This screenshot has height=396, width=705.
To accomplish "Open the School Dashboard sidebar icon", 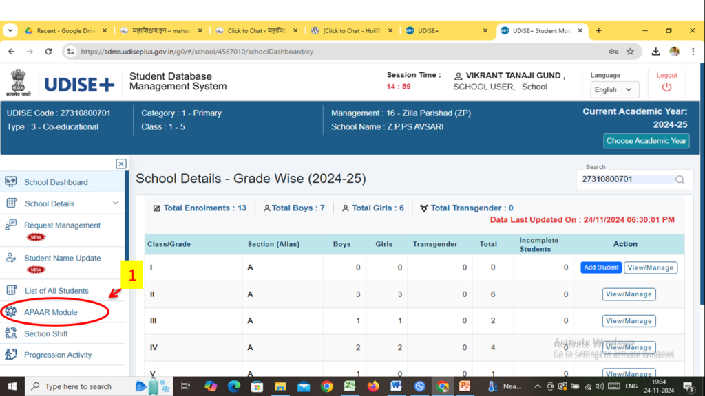I will click(x=11, y=181).
